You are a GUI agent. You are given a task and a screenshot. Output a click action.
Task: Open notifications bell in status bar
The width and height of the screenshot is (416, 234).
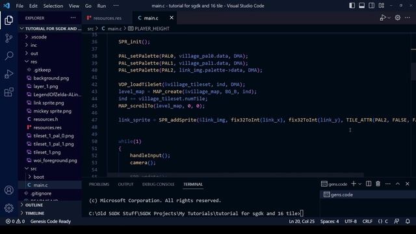tap(408, 221)
